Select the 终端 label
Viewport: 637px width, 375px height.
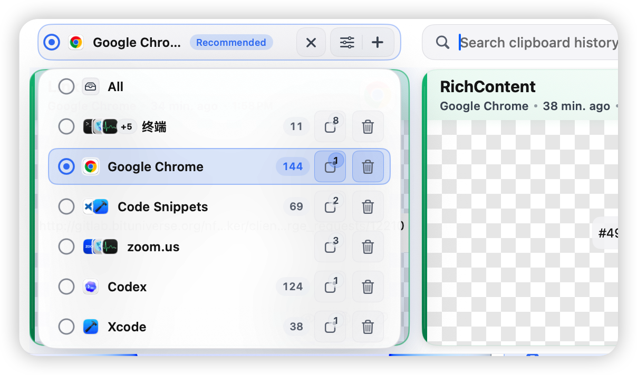click(154, 126)
